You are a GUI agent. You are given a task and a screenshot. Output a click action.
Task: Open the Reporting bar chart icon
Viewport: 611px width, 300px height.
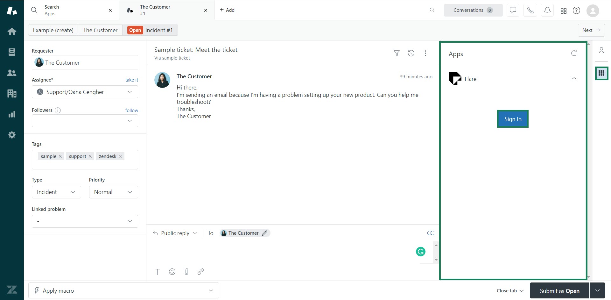click(x=12, y=114)
